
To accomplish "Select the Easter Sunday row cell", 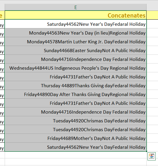I will tap(76, 50).
